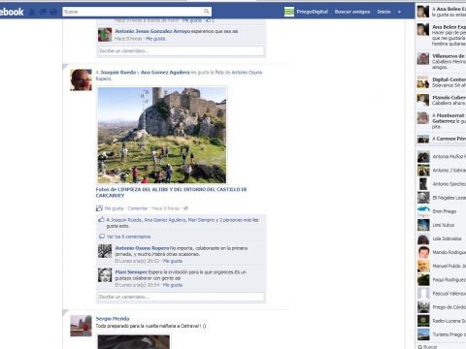Open Antonio Jesus Gonzalez Arroyo name link
466x349 pixels.
(x=152, y=31)
